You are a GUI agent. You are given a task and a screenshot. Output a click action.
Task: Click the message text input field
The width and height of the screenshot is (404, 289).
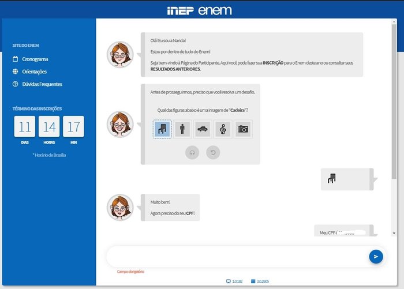coord(237,257)
